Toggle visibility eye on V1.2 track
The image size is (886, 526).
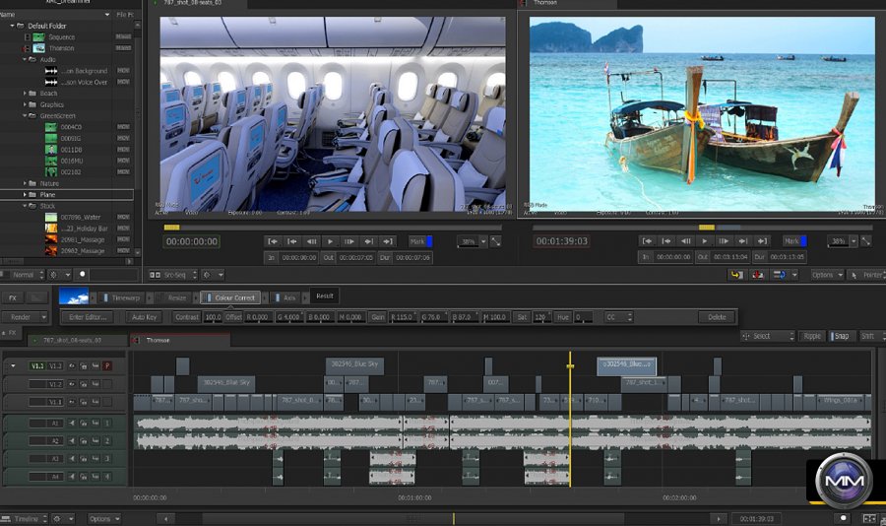(x=72, y=383)
